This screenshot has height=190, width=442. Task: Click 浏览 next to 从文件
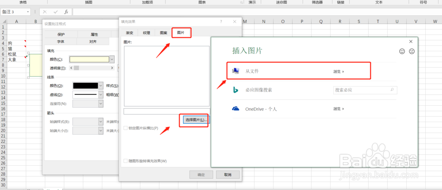click(339, 71)
